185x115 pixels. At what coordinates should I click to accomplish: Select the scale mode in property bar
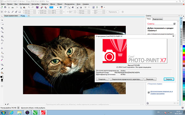(9, 12)
